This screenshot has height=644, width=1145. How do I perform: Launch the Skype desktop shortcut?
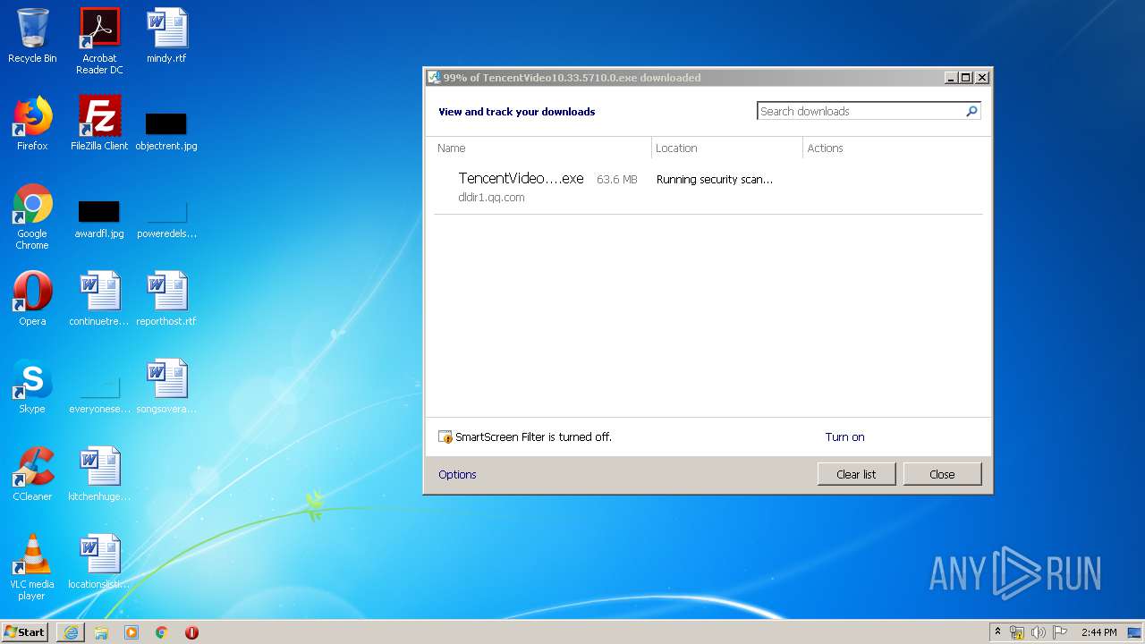(32, 386)
